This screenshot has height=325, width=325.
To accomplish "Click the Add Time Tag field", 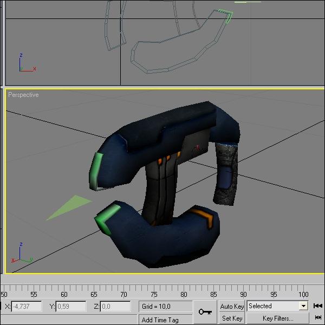I will coord(165,320).
